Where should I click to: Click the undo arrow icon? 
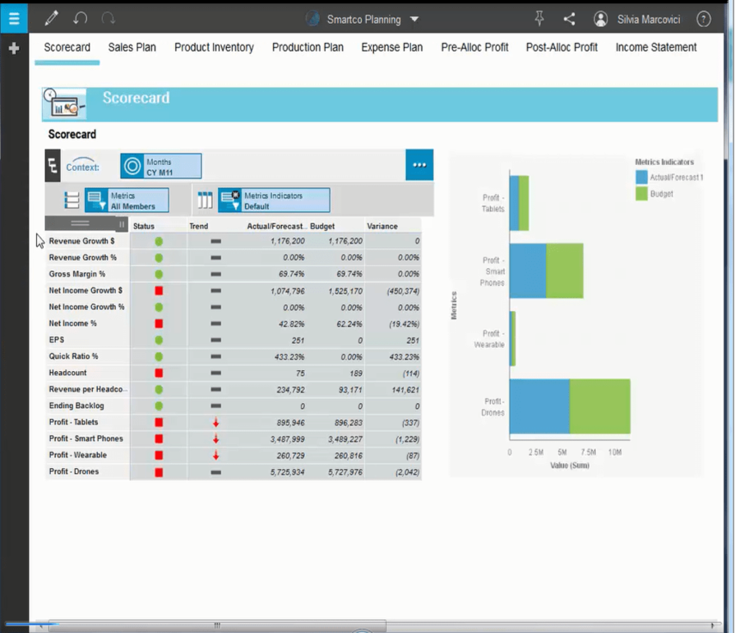tap(80, 18)
